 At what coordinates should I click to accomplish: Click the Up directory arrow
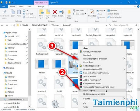(14, 25)
